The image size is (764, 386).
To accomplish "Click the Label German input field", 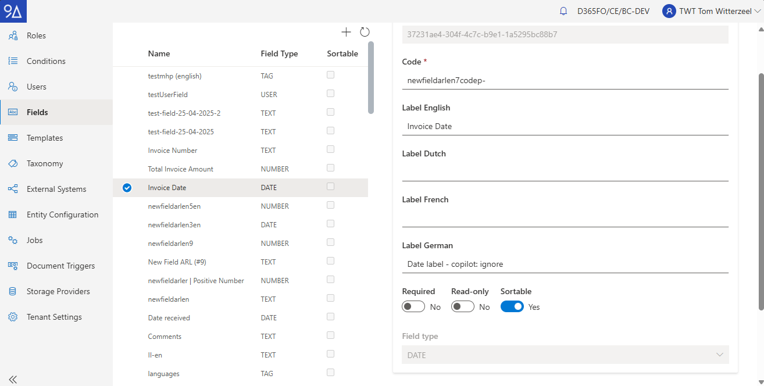I will [565, 264].
